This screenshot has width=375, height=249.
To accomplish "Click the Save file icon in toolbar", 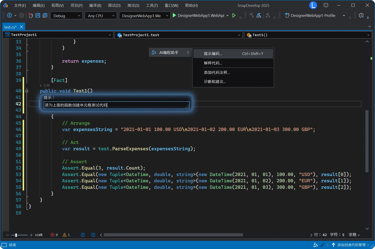I will pos(38,15).
